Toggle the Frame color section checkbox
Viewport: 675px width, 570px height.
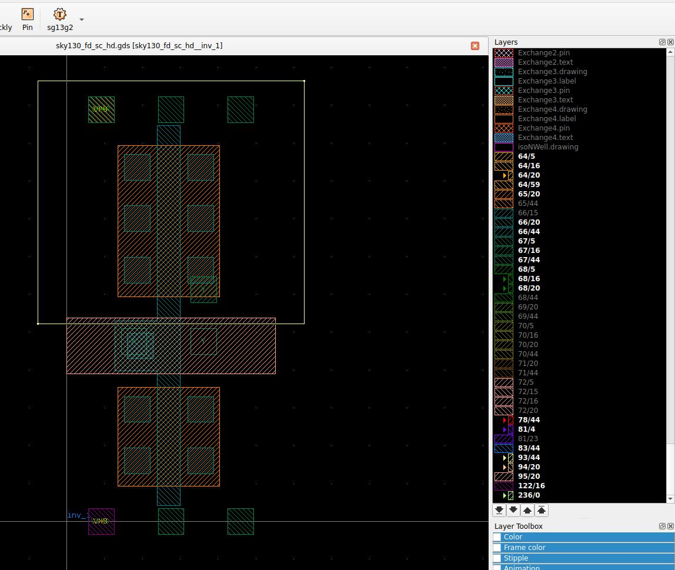[497, 548]
